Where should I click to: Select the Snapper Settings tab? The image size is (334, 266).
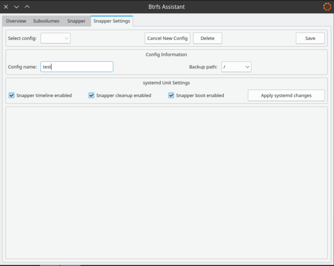[112, 21]
